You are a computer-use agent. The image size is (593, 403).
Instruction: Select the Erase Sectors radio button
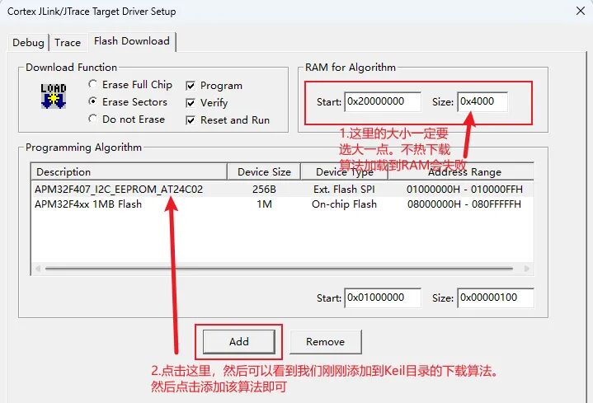[x=93, y=102]
